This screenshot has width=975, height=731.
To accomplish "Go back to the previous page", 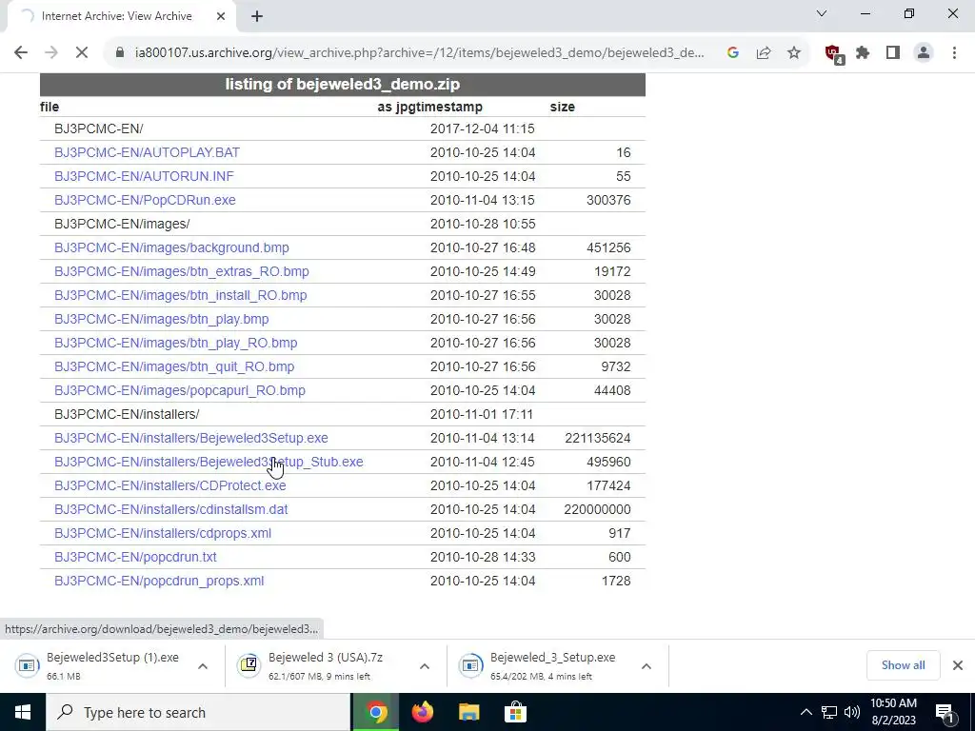I will [x=21, y=53].
